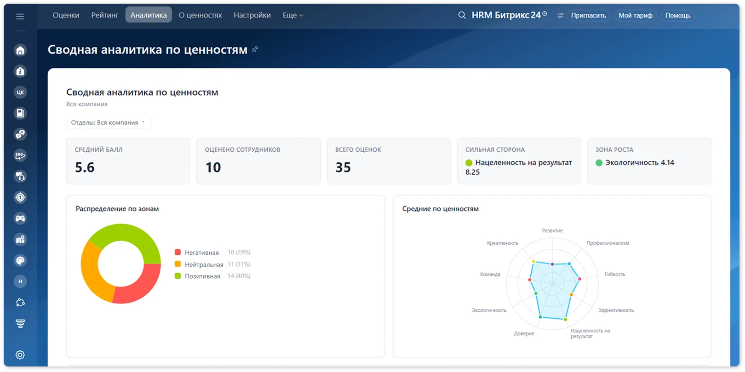Select the Аналитика tab

pyautogui.click(x=149, y=15)
